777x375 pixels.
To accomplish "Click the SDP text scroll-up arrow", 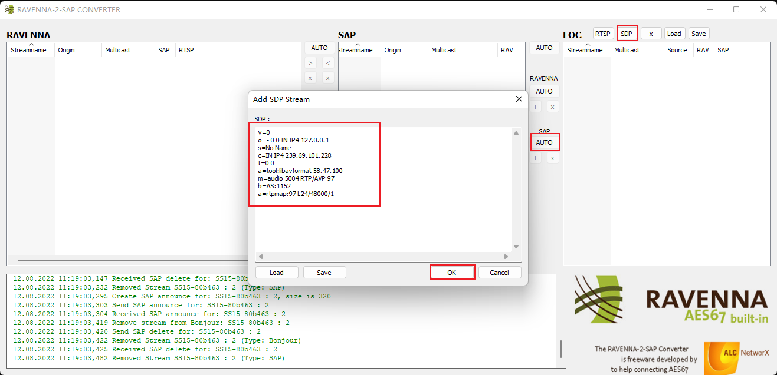I will 516,133.
